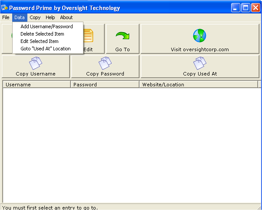Click the green Go To arrow icon
This screenshot has height=210, width=262.
[x=123, y=36]
